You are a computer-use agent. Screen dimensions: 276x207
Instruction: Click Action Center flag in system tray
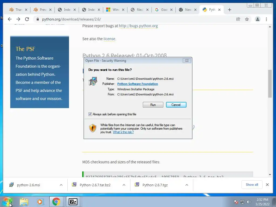point(236,202)
